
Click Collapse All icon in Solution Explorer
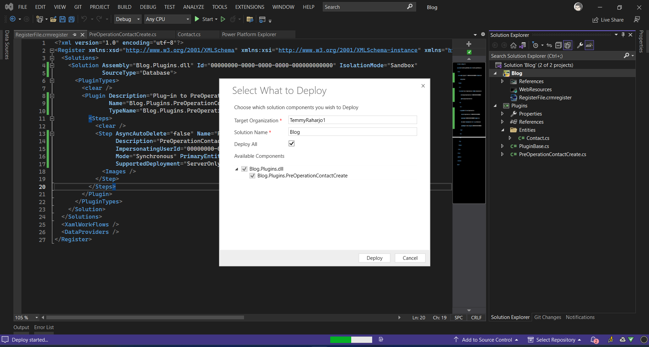(x=558, y=45)
